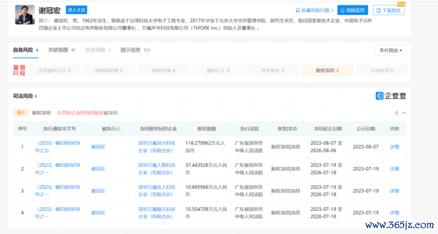Click the 企查查 logo icon

tap(379, 96)
